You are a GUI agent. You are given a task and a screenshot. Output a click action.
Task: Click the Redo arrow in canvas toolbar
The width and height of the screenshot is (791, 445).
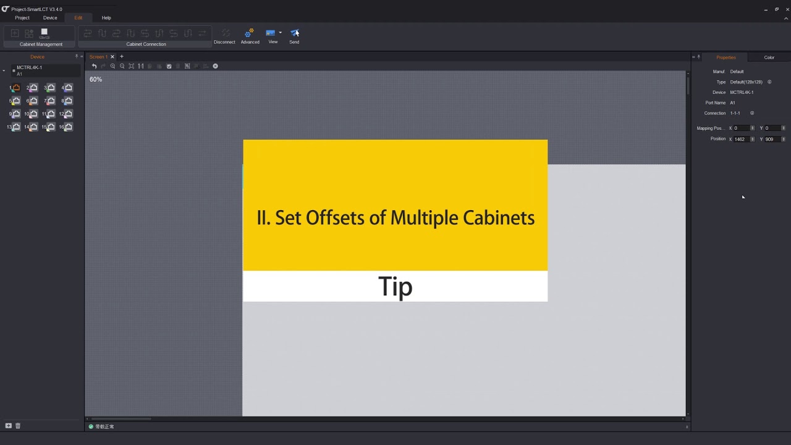(x=103, y=66)
